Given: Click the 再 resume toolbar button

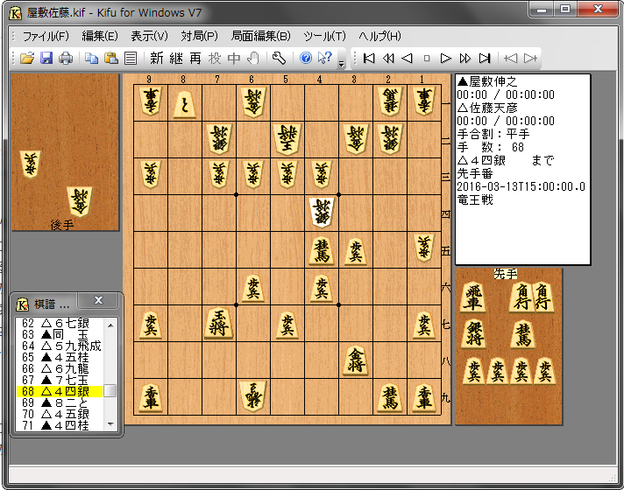Looking at the screenshot, I should (x=195, y=59).
